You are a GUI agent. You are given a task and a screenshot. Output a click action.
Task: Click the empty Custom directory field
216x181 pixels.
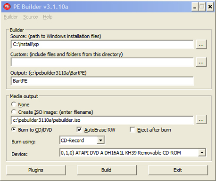[x=102, y=62]
